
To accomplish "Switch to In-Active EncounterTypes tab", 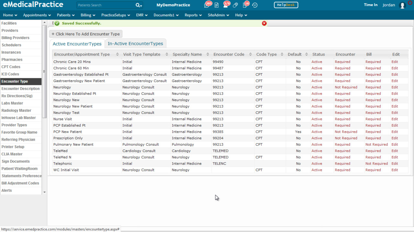I will (x=135, y=44).
